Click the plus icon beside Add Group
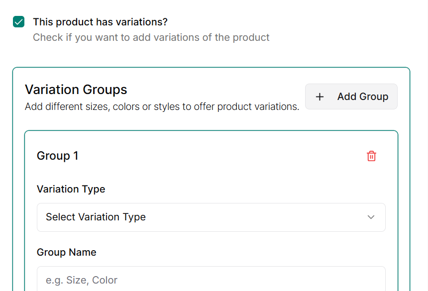The image size is (428, 291). point(320,97)
